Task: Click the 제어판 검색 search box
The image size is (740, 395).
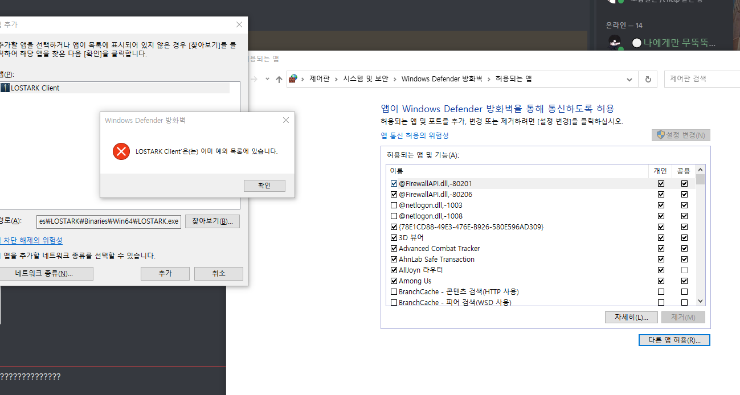Action: coord(702,79)
